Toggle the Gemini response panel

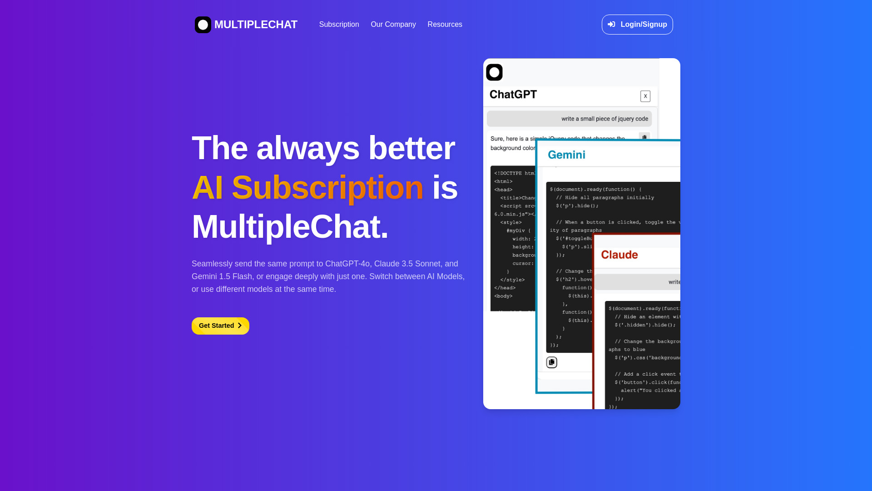click(567, 155)
